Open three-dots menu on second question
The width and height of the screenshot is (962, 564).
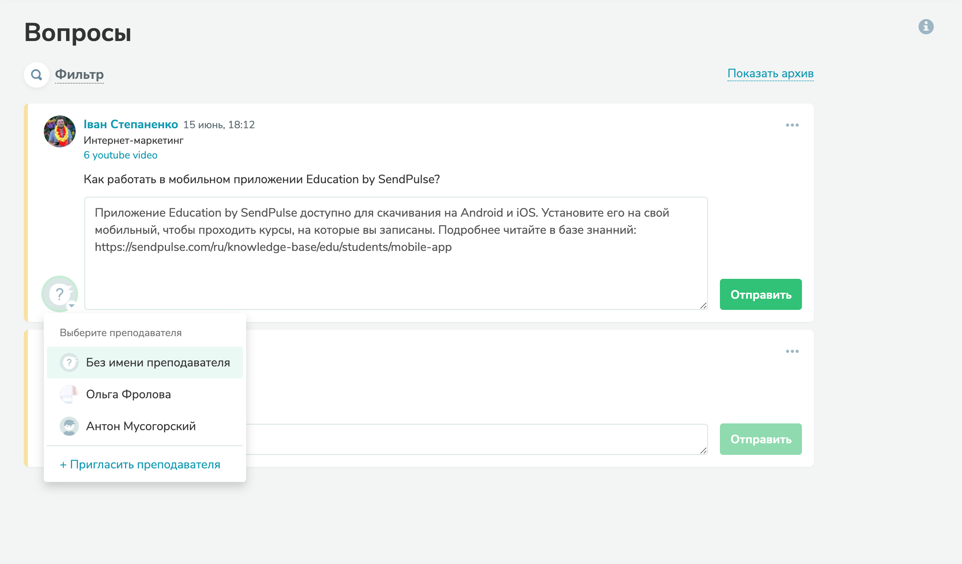pos(792,351)
